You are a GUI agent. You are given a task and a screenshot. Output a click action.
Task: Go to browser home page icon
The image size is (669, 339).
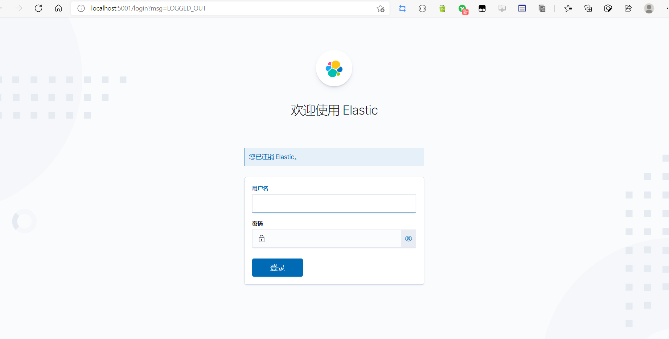point(58,8)
